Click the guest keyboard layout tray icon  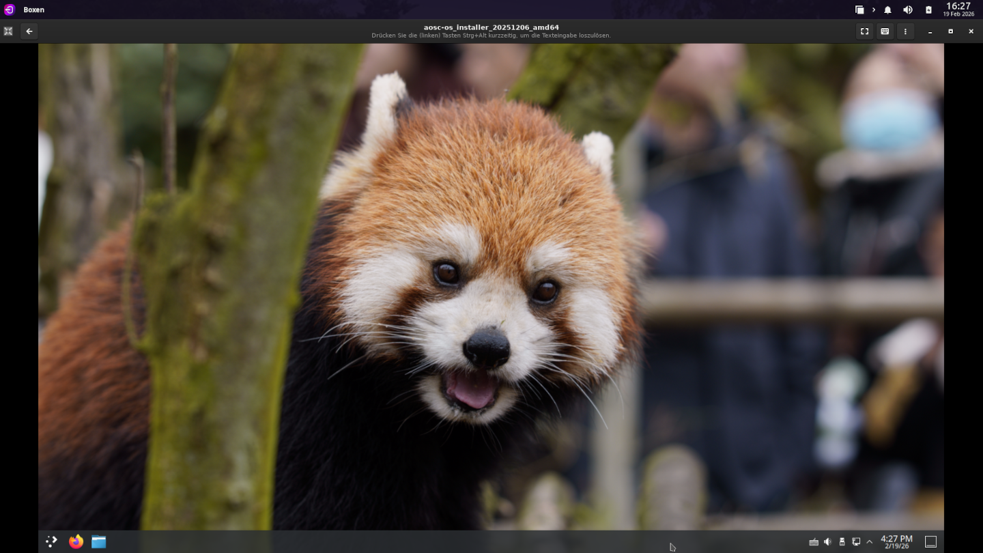[814, 542]
